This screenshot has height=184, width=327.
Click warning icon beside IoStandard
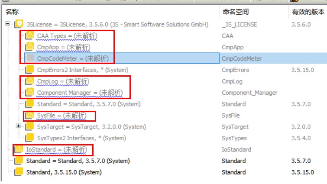(x=19, y=149)
